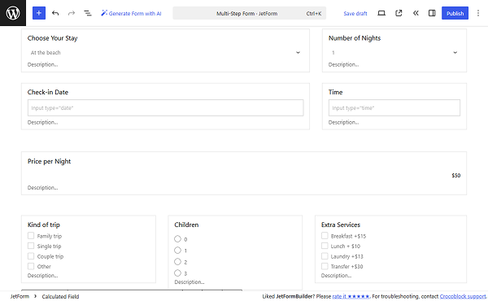Save draft of the form
This screenshot has width=488, height=301.
pyautogui.click(x=355, y=13)
